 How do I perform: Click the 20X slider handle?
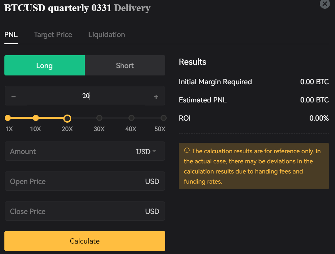(67, 118)
